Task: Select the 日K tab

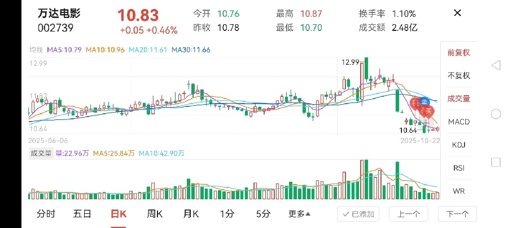Action: (x=119, y=214)
